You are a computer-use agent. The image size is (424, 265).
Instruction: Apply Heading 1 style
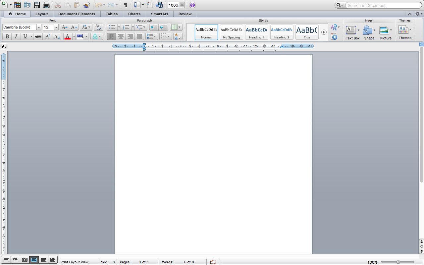tap(257, 32)
